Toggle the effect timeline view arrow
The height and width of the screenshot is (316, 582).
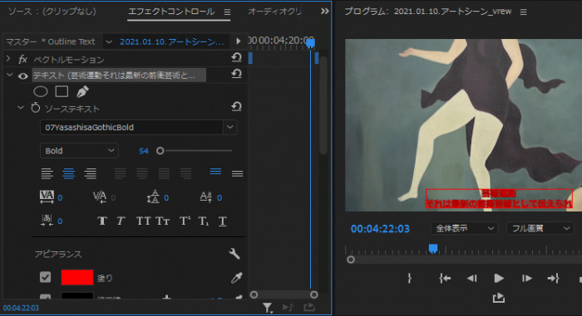(x=239, y=41)
